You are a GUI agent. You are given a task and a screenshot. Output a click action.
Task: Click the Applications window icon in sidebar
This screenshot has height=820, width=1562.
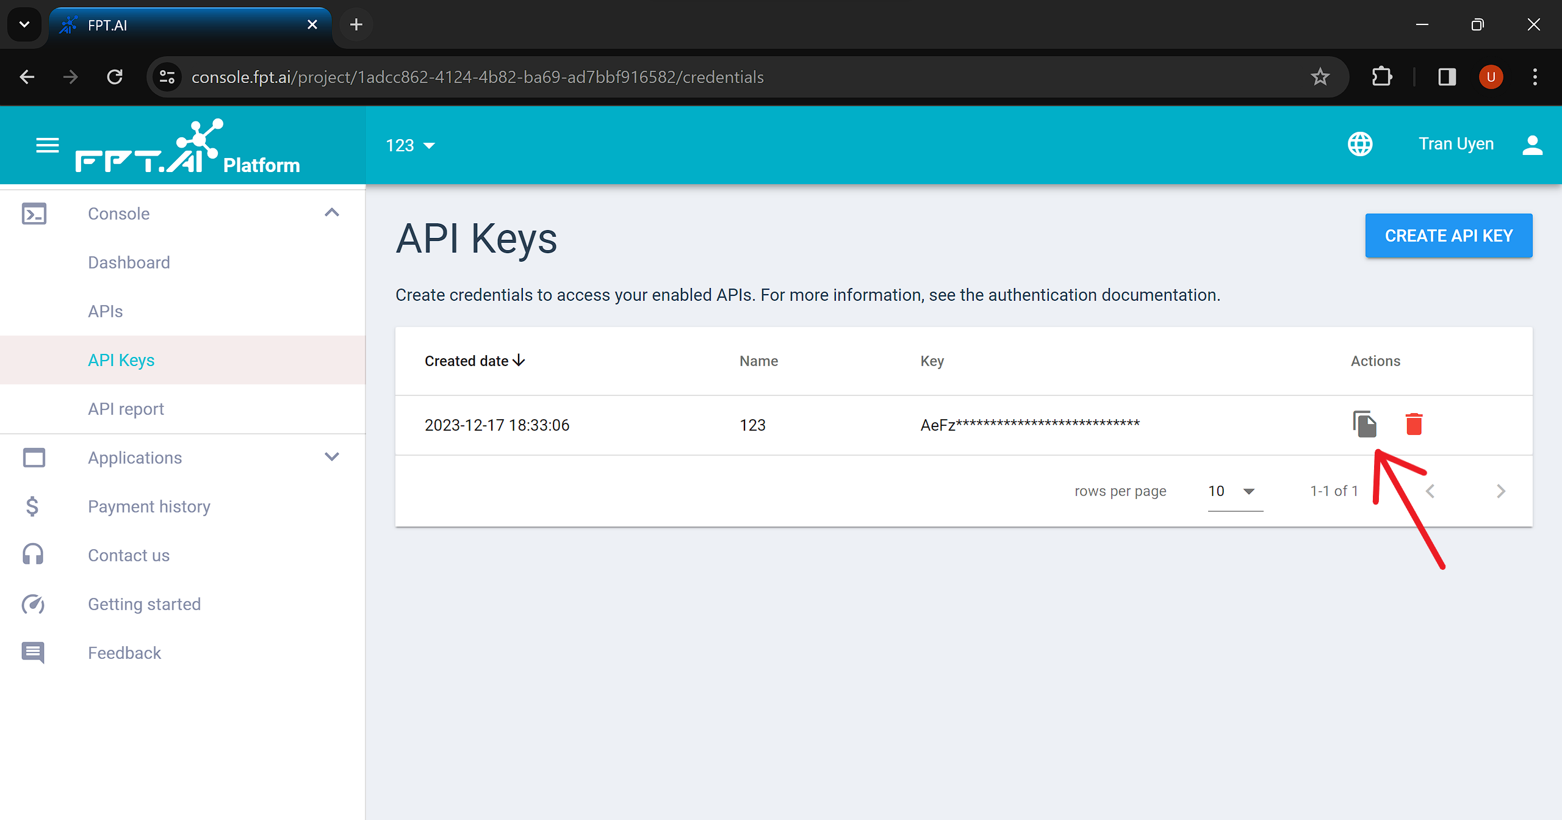click(x=34, y=457)
